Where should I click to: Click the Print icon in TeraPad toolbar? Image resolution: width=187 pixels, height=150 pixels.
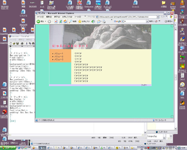[22, 43]
